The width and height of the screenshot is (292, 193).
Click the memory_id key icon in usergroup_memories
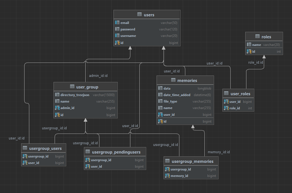click(167, 176)
